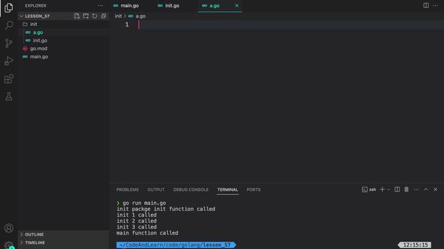Expand the Timeline section
The width and height of the screenshot is (444, 249).
tap(63, 243)
